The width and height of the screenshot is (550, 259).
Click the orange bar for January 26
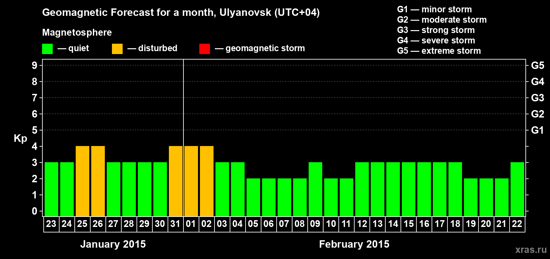pos(98,181)
